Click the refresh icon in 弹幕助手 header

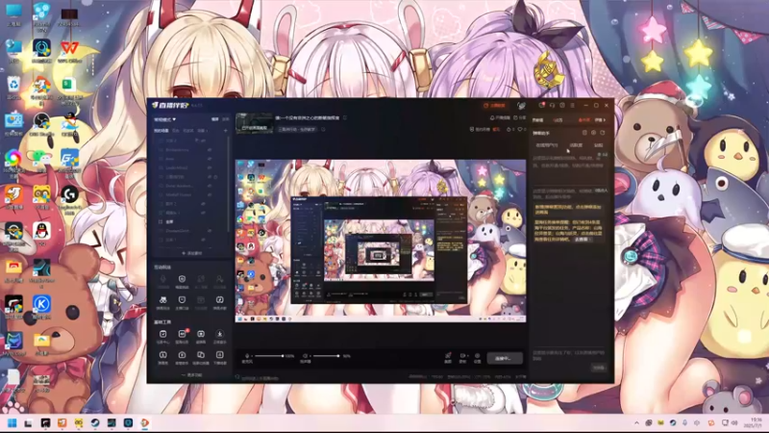click(x=603, y=133)
